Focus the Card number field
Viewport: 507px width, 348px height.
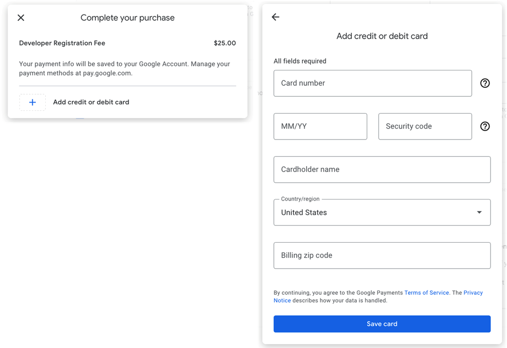pos(372,83)
